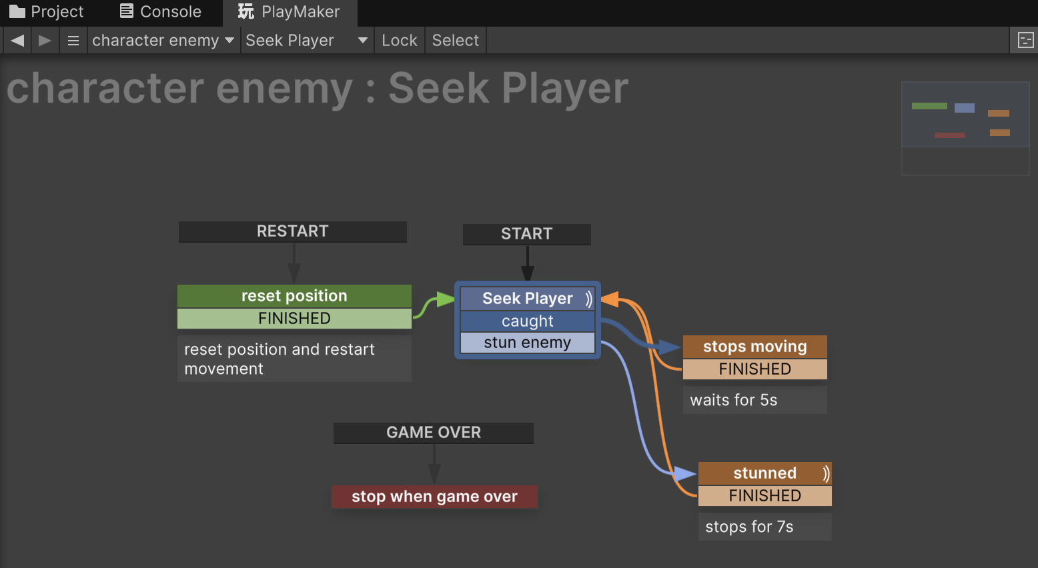Click the caught transition on Seek Player
This screenshot has height=568, width=1038.
pyautogui.click(x=526, y=321)
